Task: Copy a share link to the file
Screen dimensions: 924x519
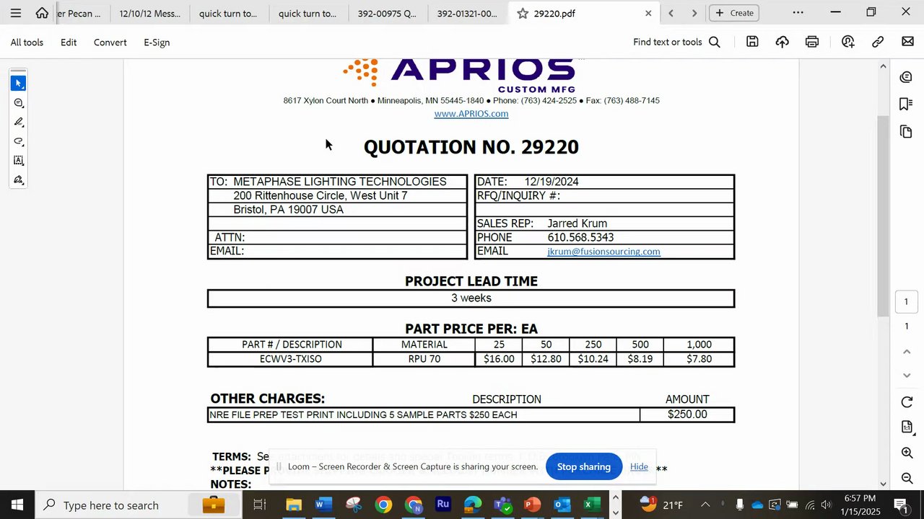Action: [878, 42]
